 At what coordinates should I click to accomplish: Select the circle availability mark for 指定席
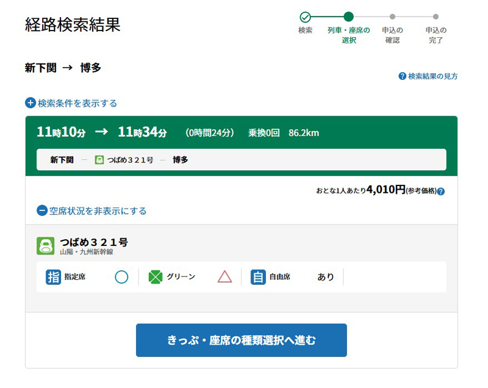(121, 277)
